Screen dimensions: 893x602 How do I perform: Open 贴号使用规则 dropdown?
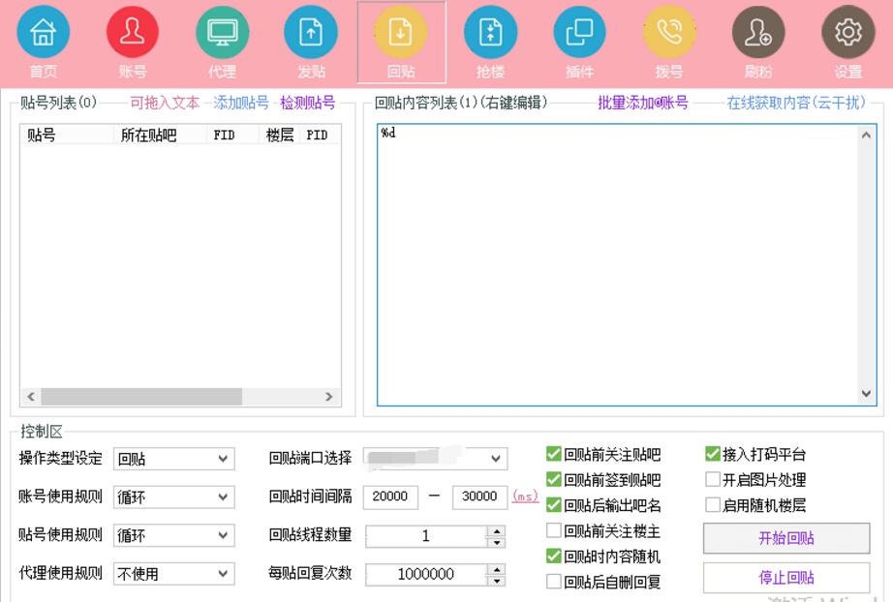click(x=173, y=535)
